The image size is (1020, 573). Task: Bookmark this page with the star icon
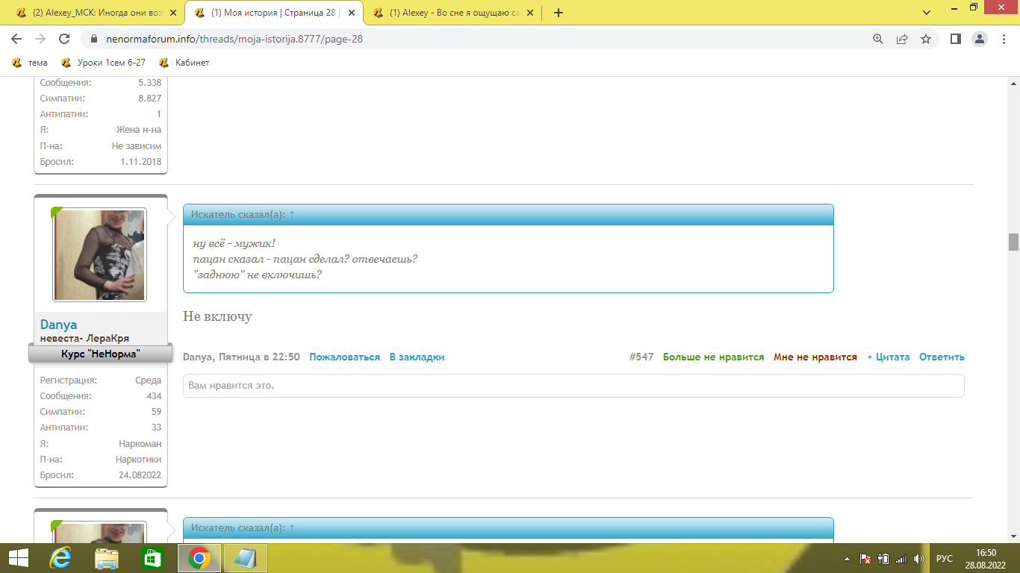pos(926,39)
